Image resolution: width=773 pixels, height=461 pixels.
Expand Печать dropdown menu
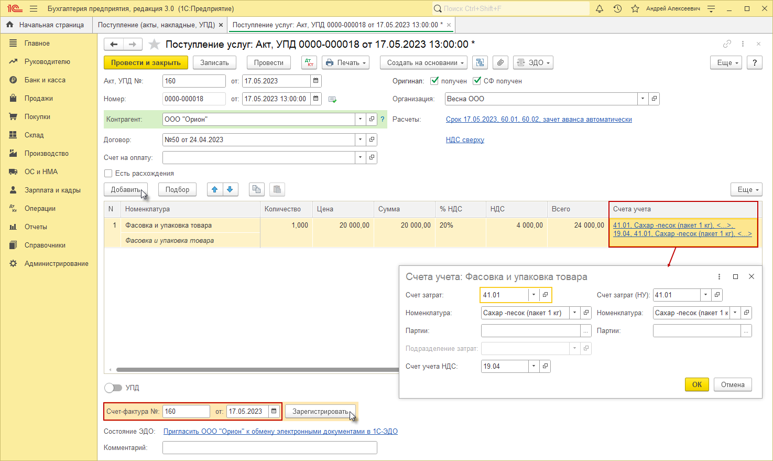[345, 62]
